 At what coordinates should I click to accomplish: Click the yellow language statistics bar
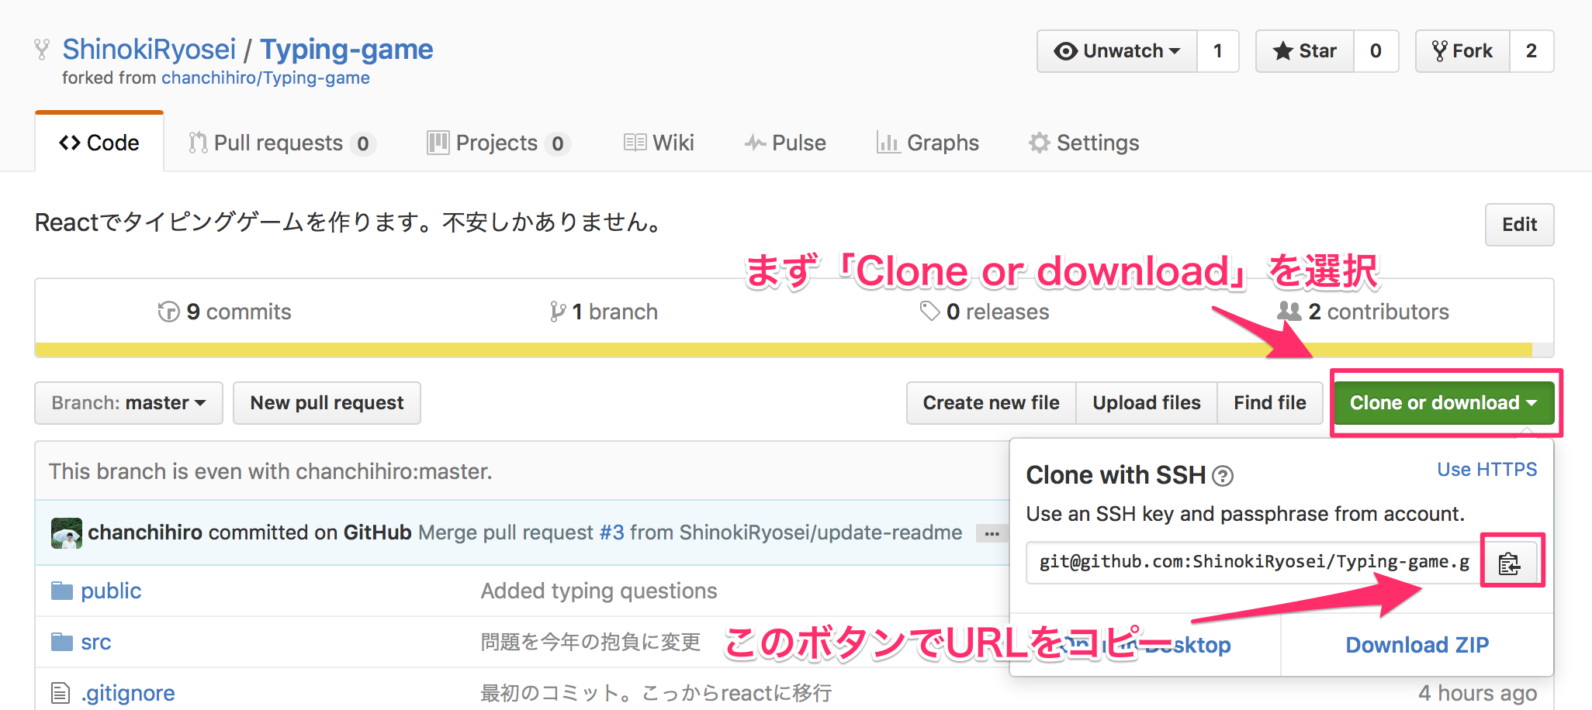coord(784,350)
